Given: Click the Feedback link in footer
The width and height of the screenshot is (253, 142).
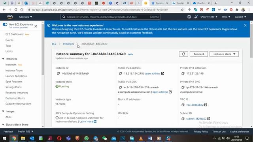Looking at the screenshot, I should click(8, 131).
